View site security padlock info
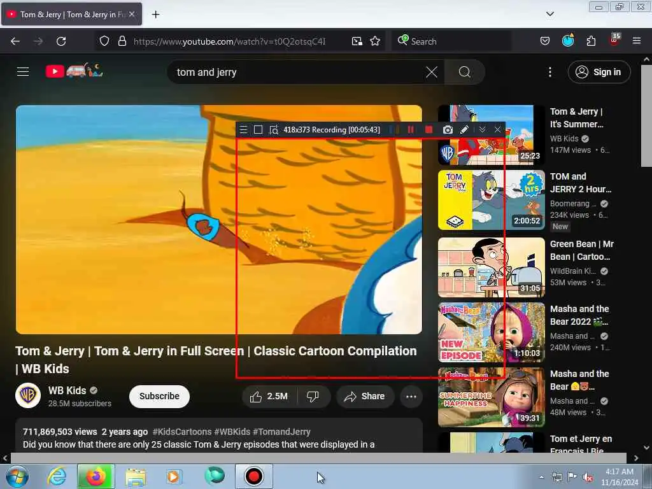This screenshot has height=489, width=652. click(122, 41)
